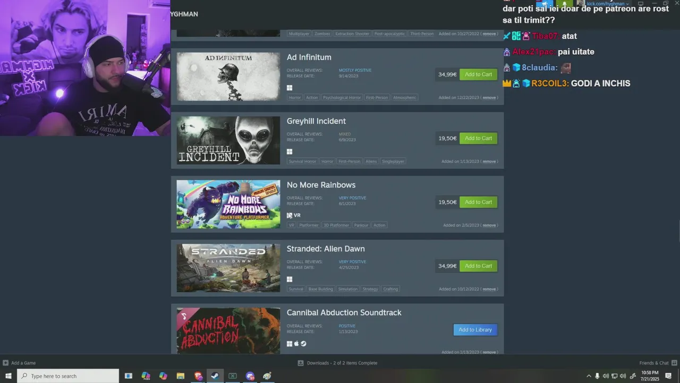The image size is (680, 383).
Task: Click the Windows icon on Ad Infinitum row
Action: [x=290, y=88]
